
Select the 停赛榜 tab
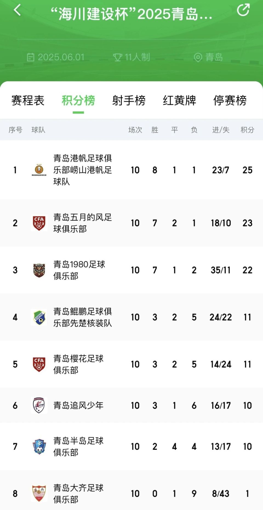[x=230, y=101]
